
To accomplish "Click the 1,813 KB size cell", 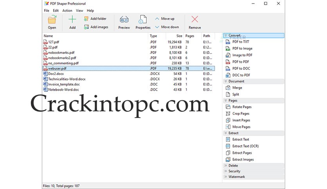I will [x=175, y=47].
